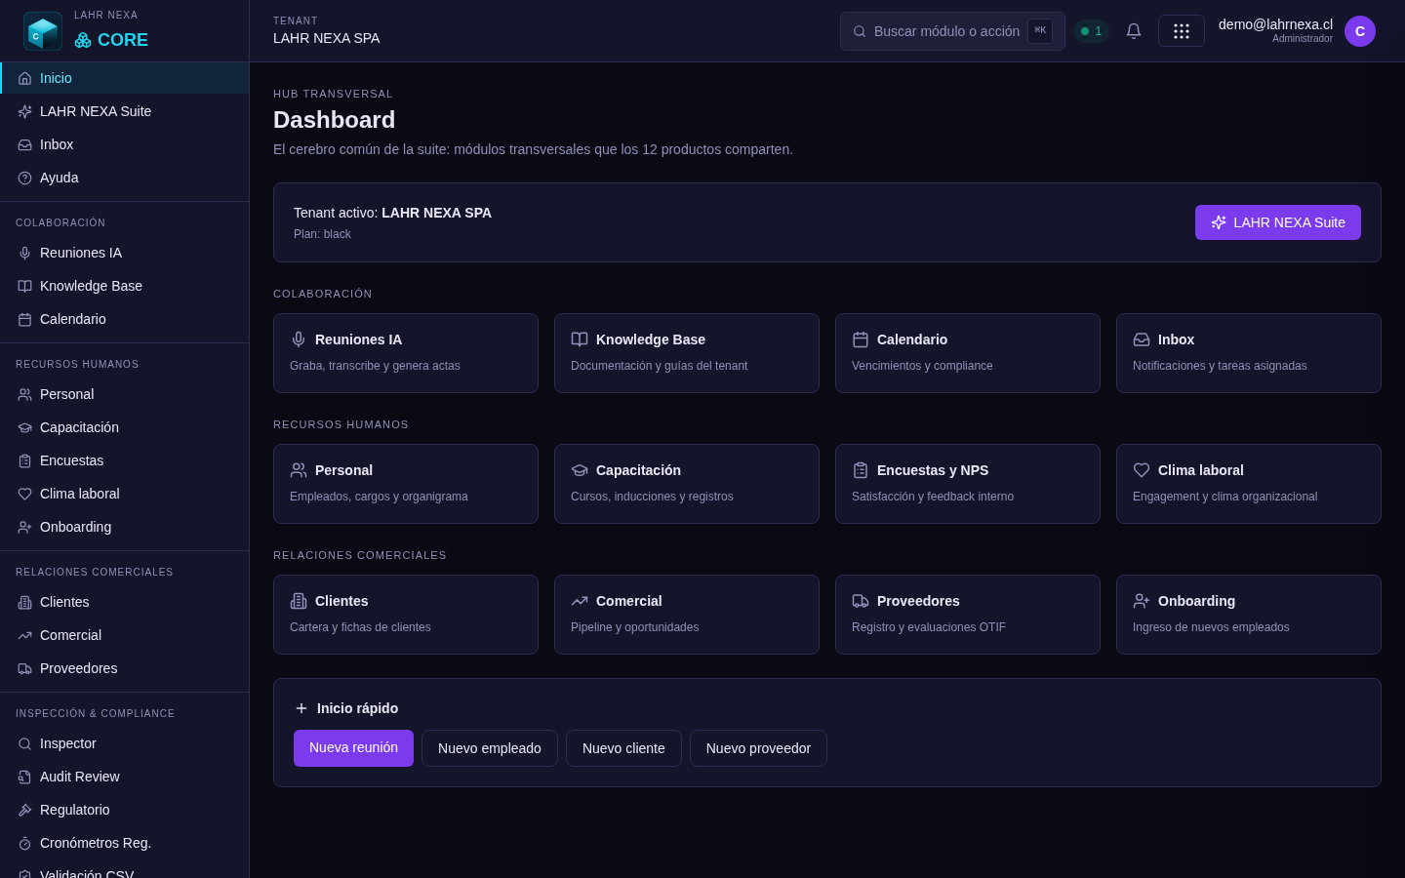Open the Inbox dashboard card
1405x878 pixels.
1249,353
